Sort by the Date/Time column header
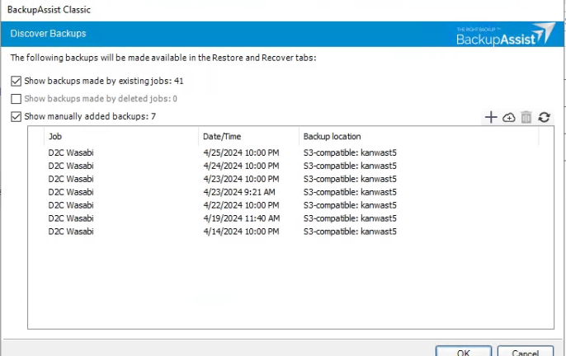This screenshot has height=356, width=566. pos(248,136)
